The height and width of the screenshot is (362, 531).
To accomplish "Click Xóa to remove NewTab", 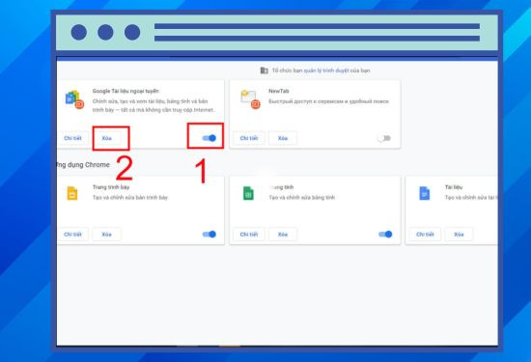I will [283, 138].
